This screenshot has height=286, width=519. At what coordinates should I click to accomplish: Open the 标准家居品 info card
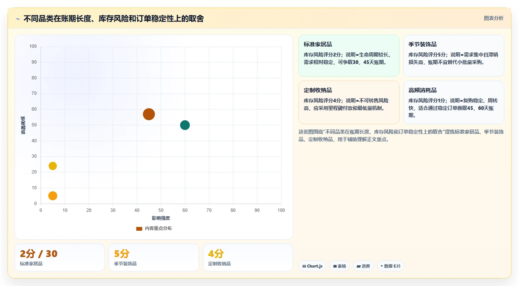point(349,56)
